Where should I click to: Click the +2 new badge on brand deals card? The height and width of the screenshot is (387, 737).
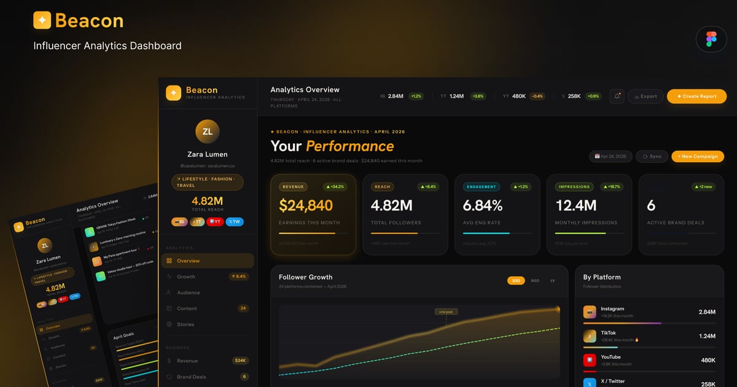coord(704,187)
